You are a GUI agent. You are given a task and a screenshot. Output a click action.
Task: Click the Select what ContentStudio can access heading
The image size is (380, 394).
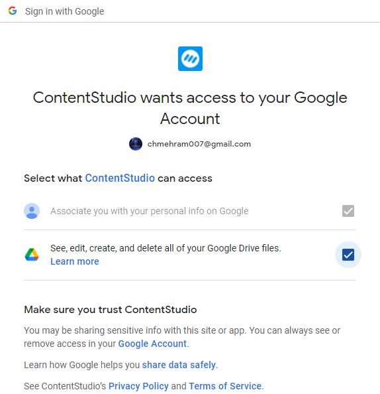(x=118, y=178)
